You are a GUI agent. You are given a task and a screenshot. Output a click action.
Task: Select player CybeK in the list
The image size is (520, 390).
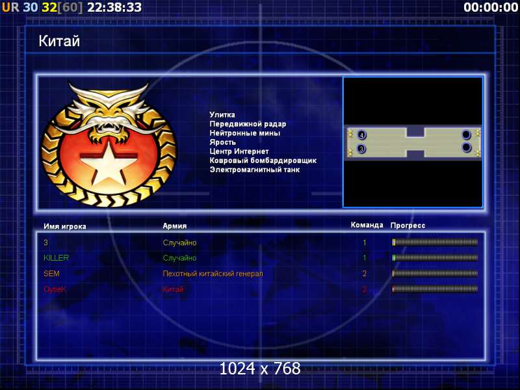55,289
